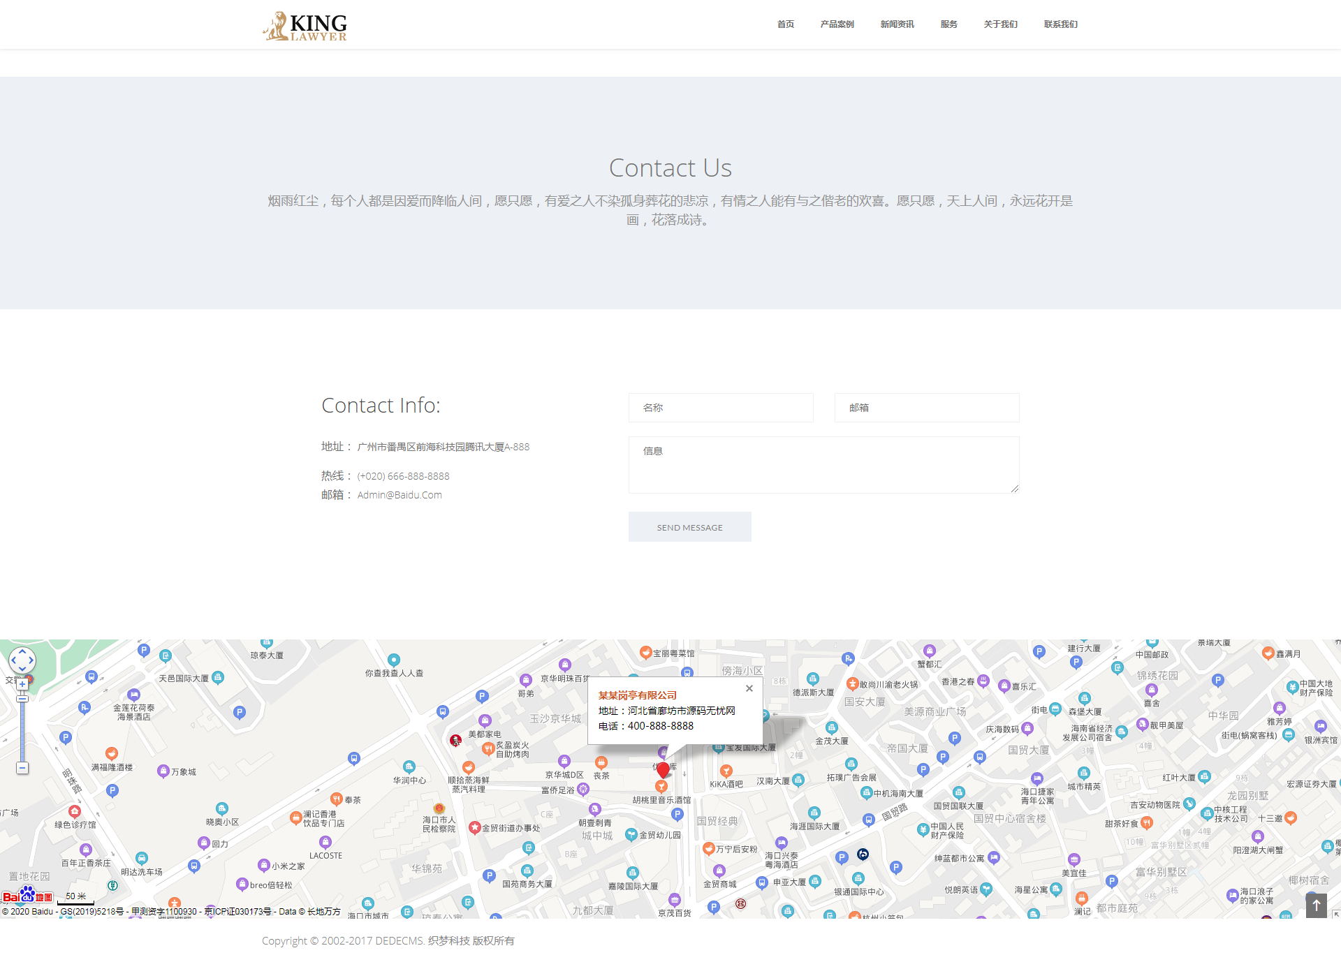
Task: Pan the map right with the arrow control
Action: [31, 660]
